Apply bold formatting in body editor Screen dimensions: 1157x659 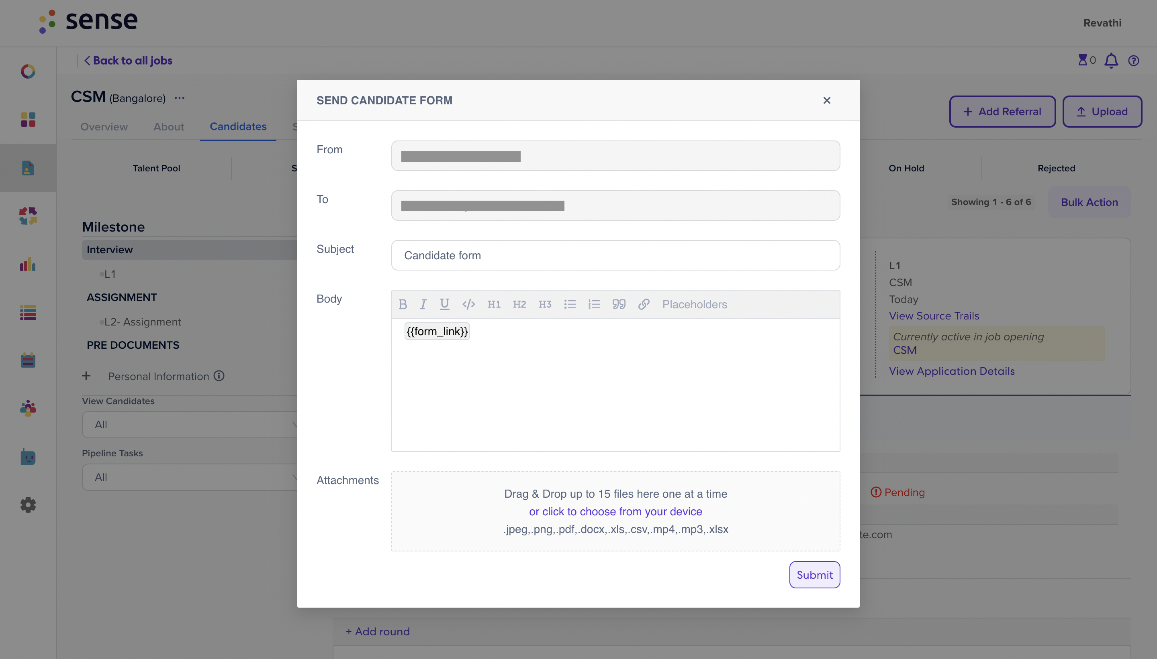click(403, 304)
